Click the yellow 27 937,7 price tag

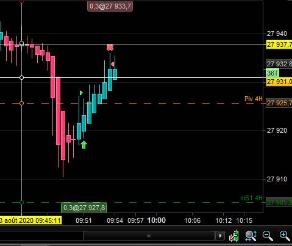(x=279, y=44)
